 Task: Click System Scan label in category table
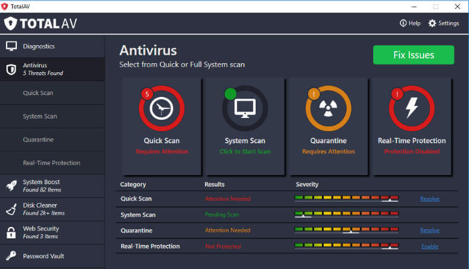tap(138, 215)
